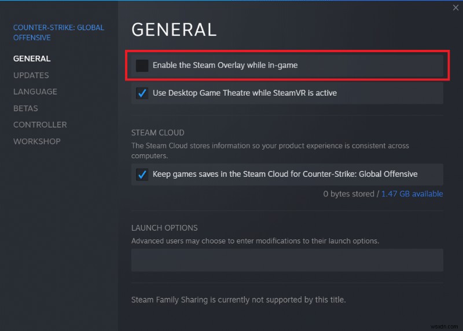Switch to the Language settings tab
This screenshot has height=331, width=463.
[x=35, y=92]
